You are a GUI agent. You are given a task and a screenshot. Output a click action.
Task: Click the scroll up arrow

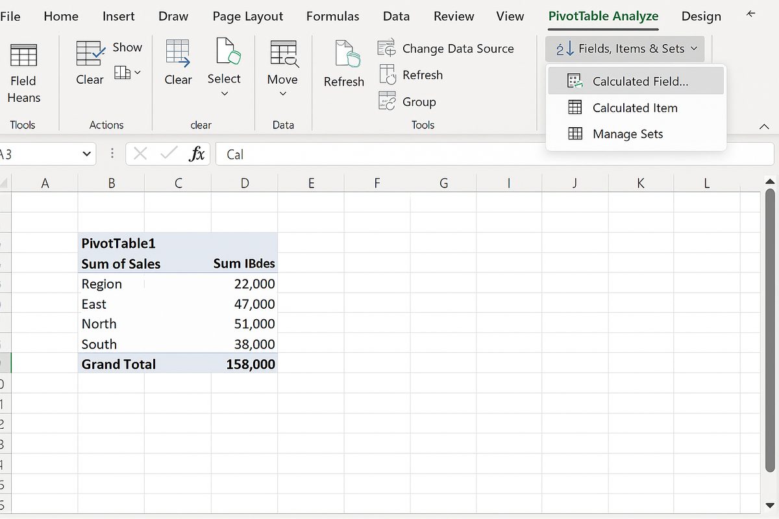click(x=771, y=181)
